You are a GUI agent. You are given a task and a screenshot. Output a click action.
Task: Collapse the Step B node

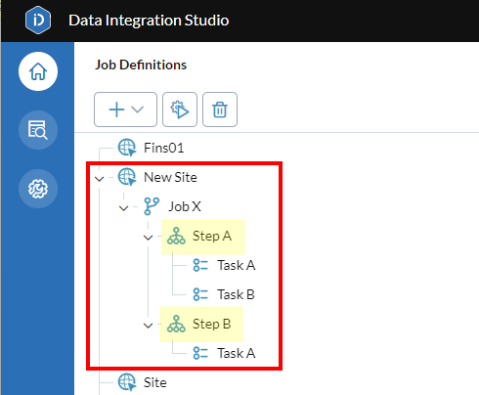pos(149,326)
